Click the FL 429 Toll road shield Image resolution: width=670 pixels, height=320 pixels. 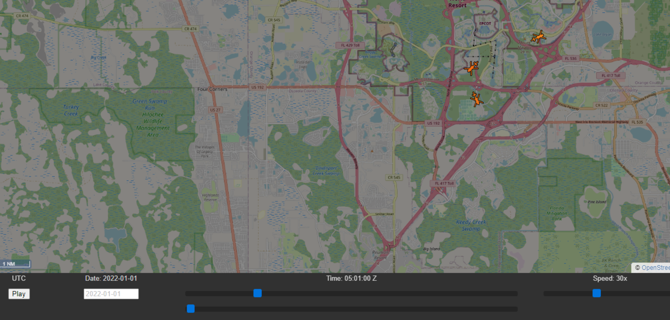click(350, 45)
